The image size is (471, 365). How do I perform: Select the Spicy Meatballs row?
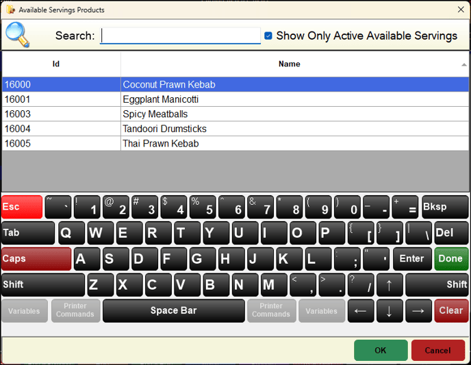point(235,114)
